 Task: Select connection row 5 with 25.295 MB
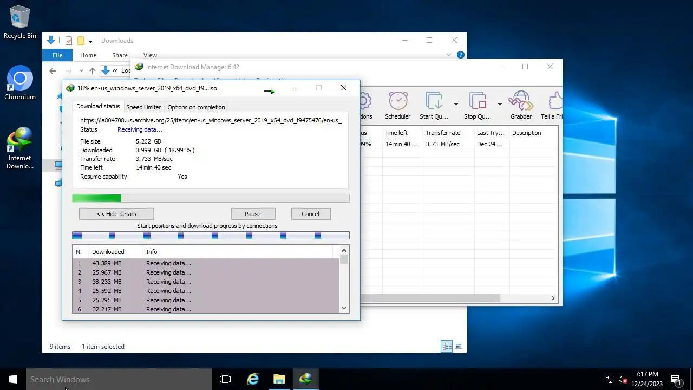click(206, 300)
